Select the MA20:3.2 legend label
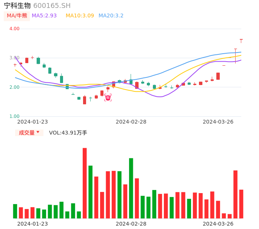The width and height of the screenshot is (259, 229). pos(111,16)
